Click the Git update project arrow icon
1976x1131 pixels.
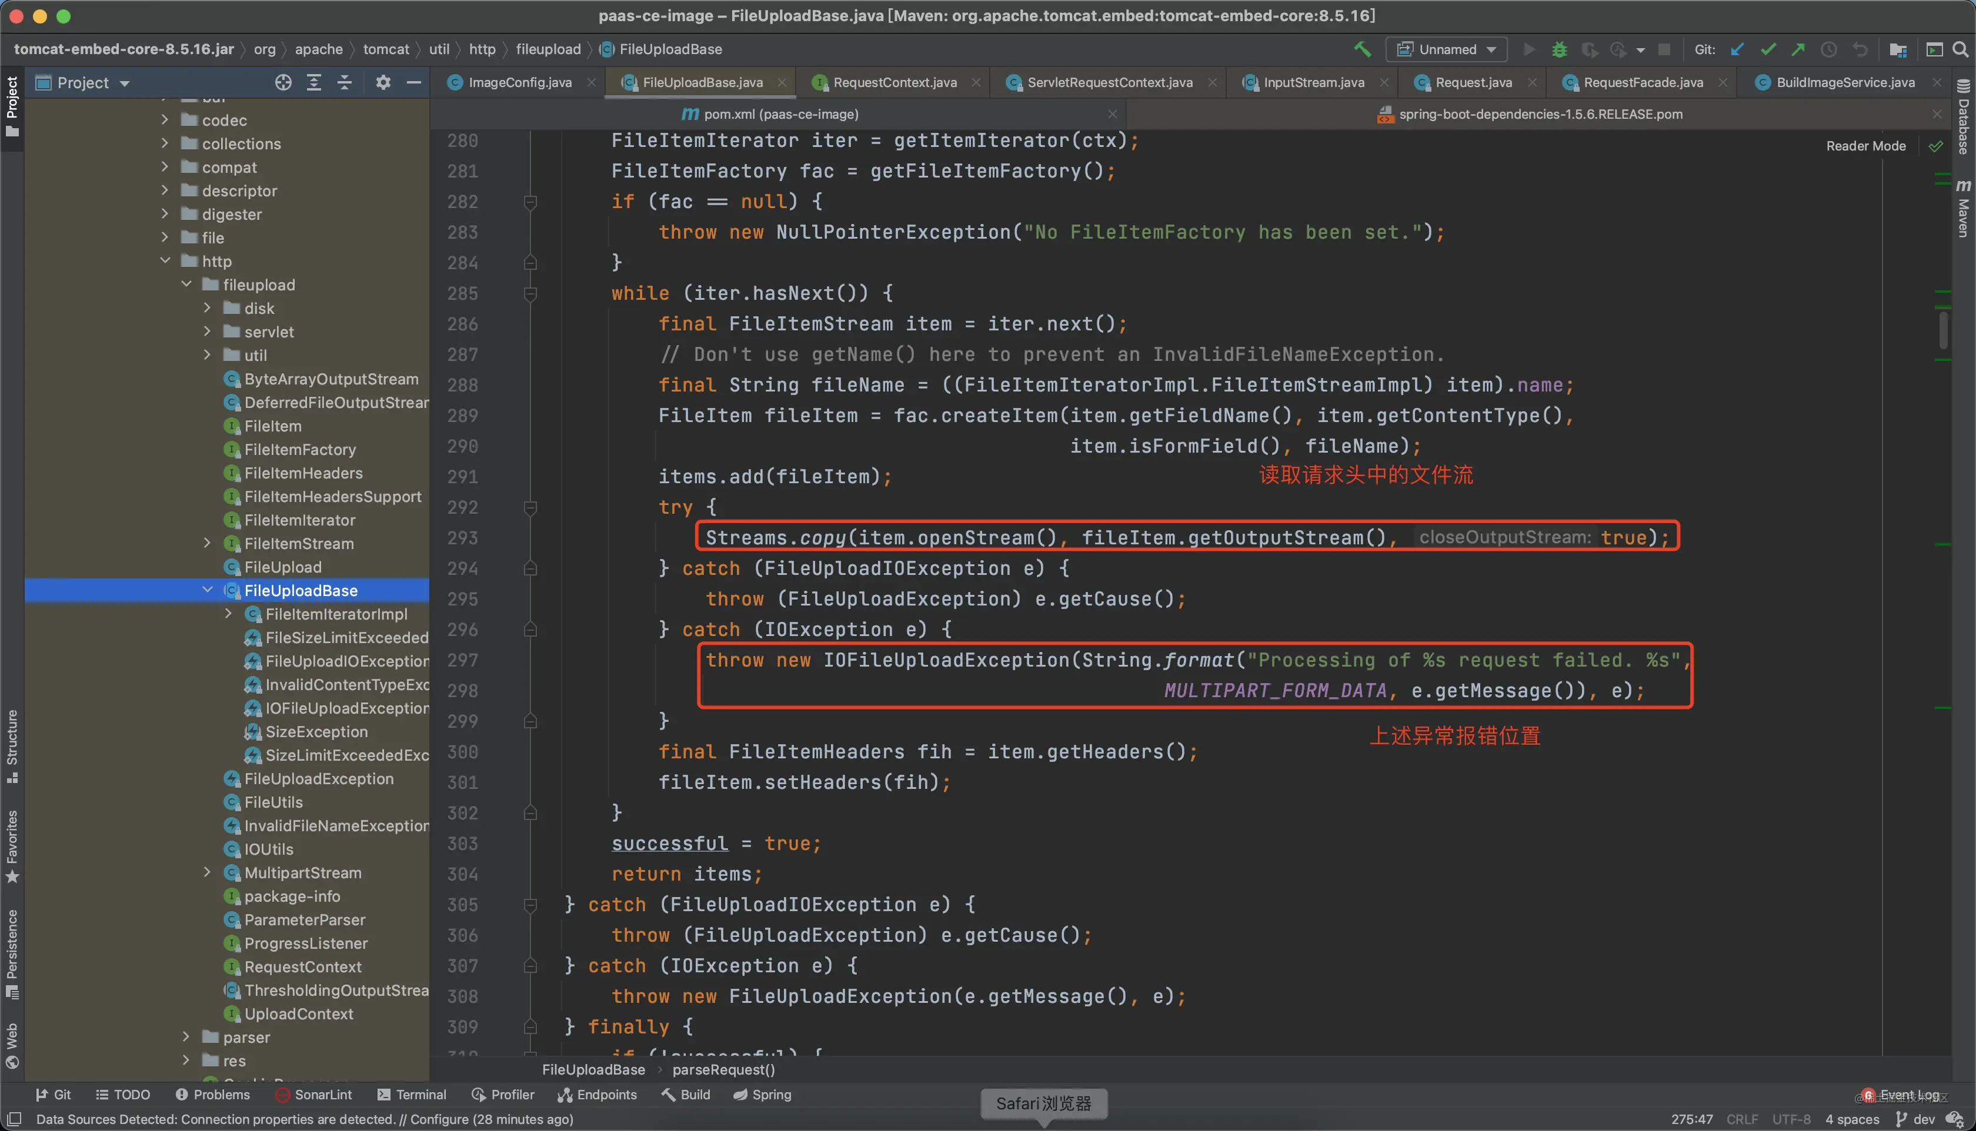click(x=1737, y=50)
